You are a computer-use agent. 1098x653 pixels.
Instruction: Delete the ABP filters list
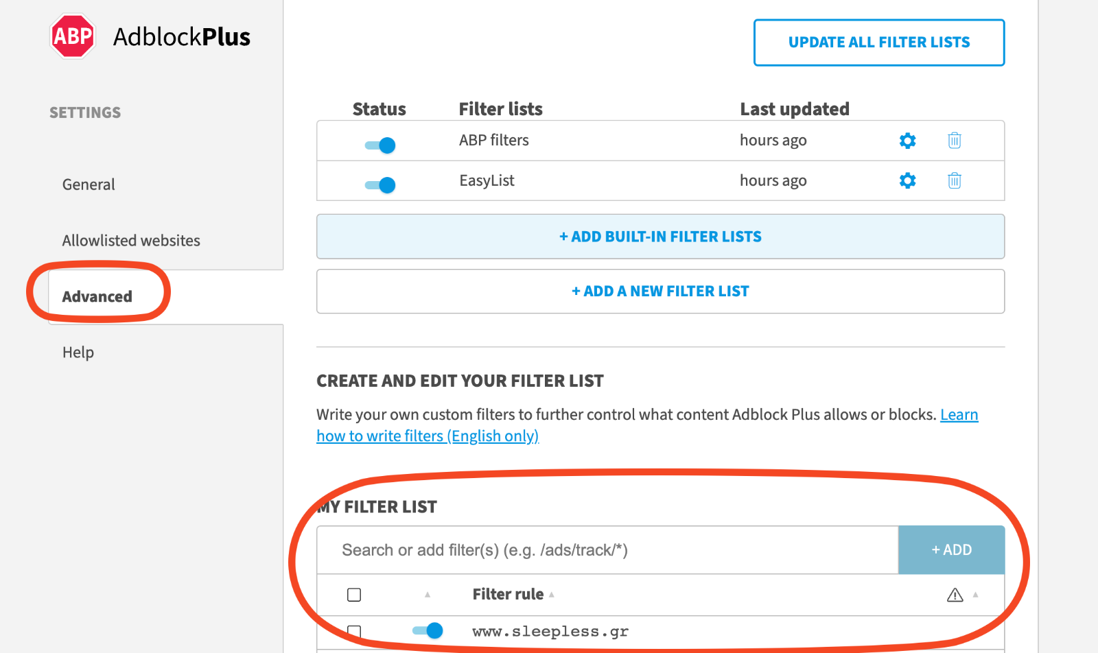tap(954, 141)
